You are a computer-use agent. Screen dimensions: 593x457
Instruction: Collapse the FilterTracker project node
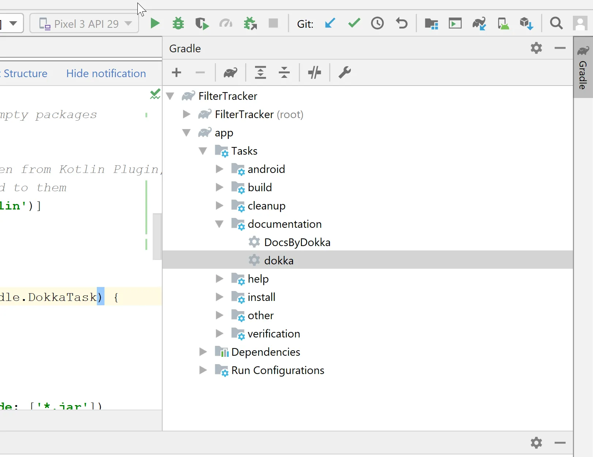[170, 96]
